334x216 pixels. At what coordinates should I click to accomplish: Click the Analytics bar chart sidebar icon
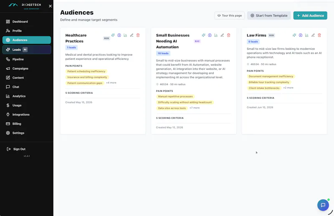(8, 96)
